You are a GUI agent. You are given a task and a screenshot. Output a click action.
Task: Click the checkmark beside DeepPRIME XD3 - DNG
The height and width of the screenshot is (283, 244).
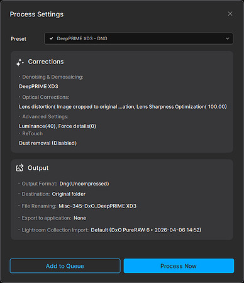(51, 38)
